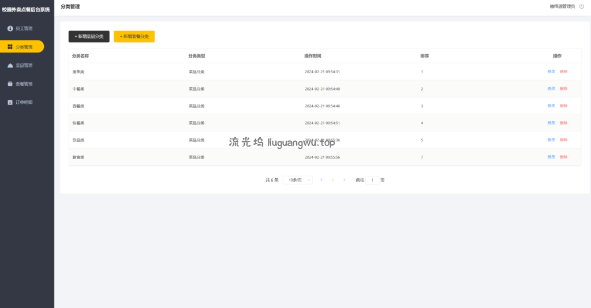The height and width of the screenshot is (308, 591).
Task: Click 删除 for the 西餐类 row
Action: point(563,106)
